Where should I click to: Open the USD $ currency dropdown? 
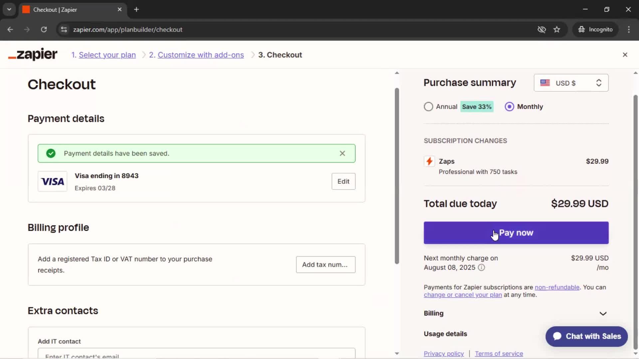click(571, 83)
